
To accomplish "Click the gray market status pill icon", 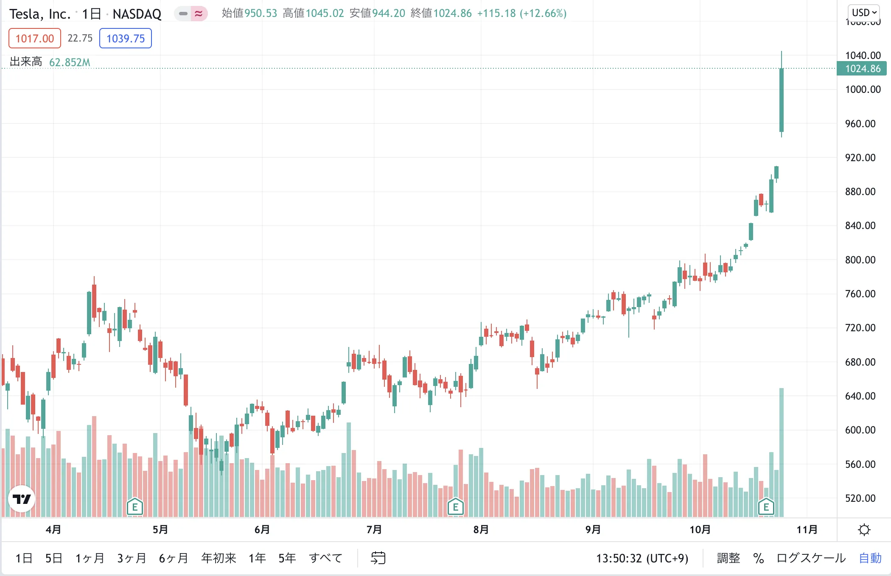I will pyautogui.click(x=183, y=14).
